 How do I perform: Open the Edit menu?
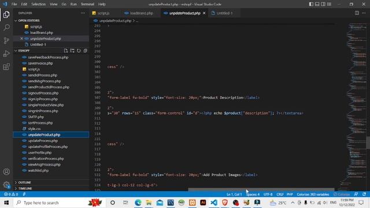pyautogui.click(x=24, y=4)
